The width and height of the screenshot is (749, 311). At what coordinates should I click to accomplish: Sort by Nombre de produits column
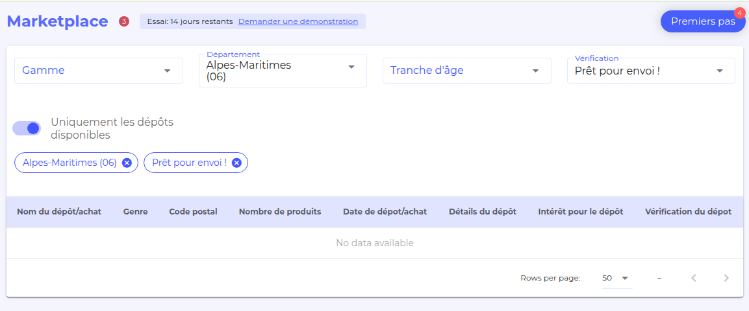[x=280, y=211]
